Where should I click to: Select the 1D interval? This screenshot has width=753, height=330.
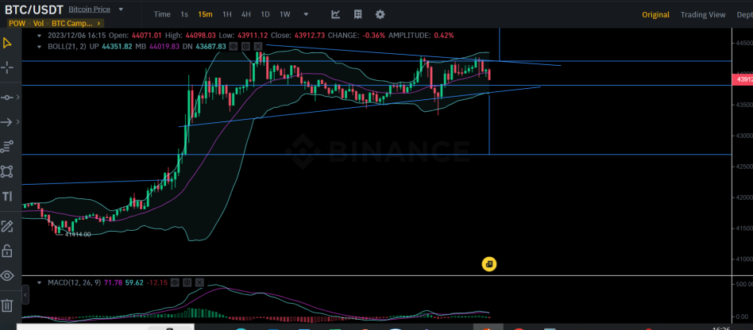[265, 14]
